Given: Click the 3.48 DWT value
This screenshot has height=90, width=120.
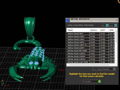Looking at the screenshot, I should (103, 51).
